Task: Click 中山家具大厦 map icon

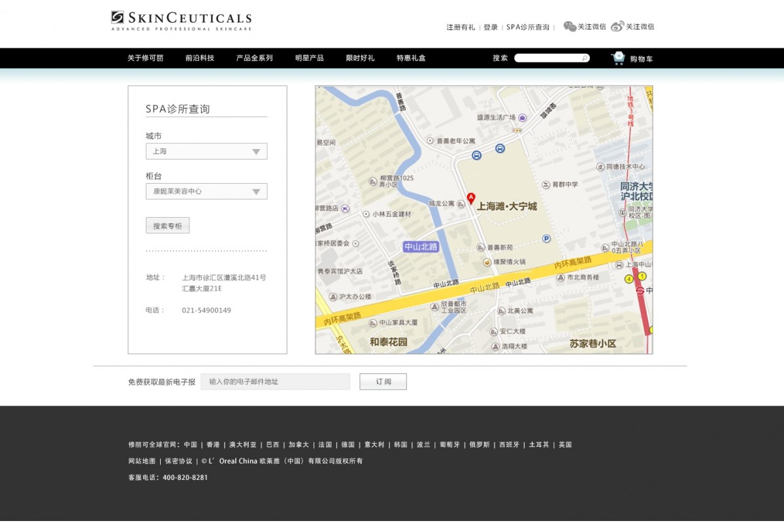Action: [373, 322]
